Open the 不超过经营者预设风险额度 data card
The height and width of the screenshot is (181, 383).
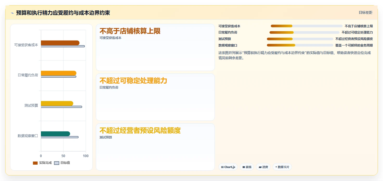click(155, 147)
